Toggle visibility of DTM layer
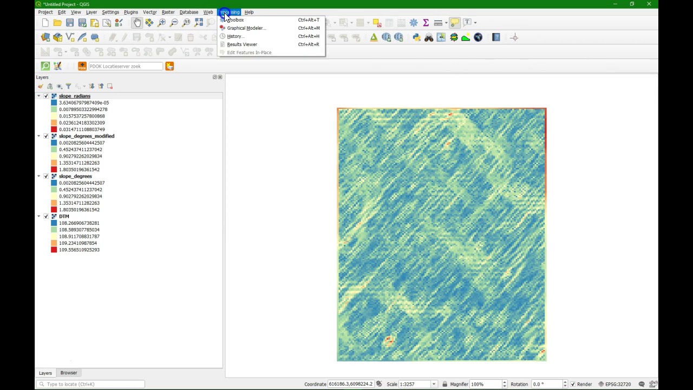The height and width of the screenshot is (390, 693). (46, 216)
